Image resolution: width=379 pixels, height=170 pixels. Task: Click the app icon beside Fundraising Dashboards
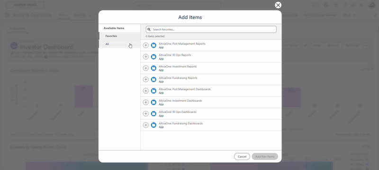coord(153,125)
